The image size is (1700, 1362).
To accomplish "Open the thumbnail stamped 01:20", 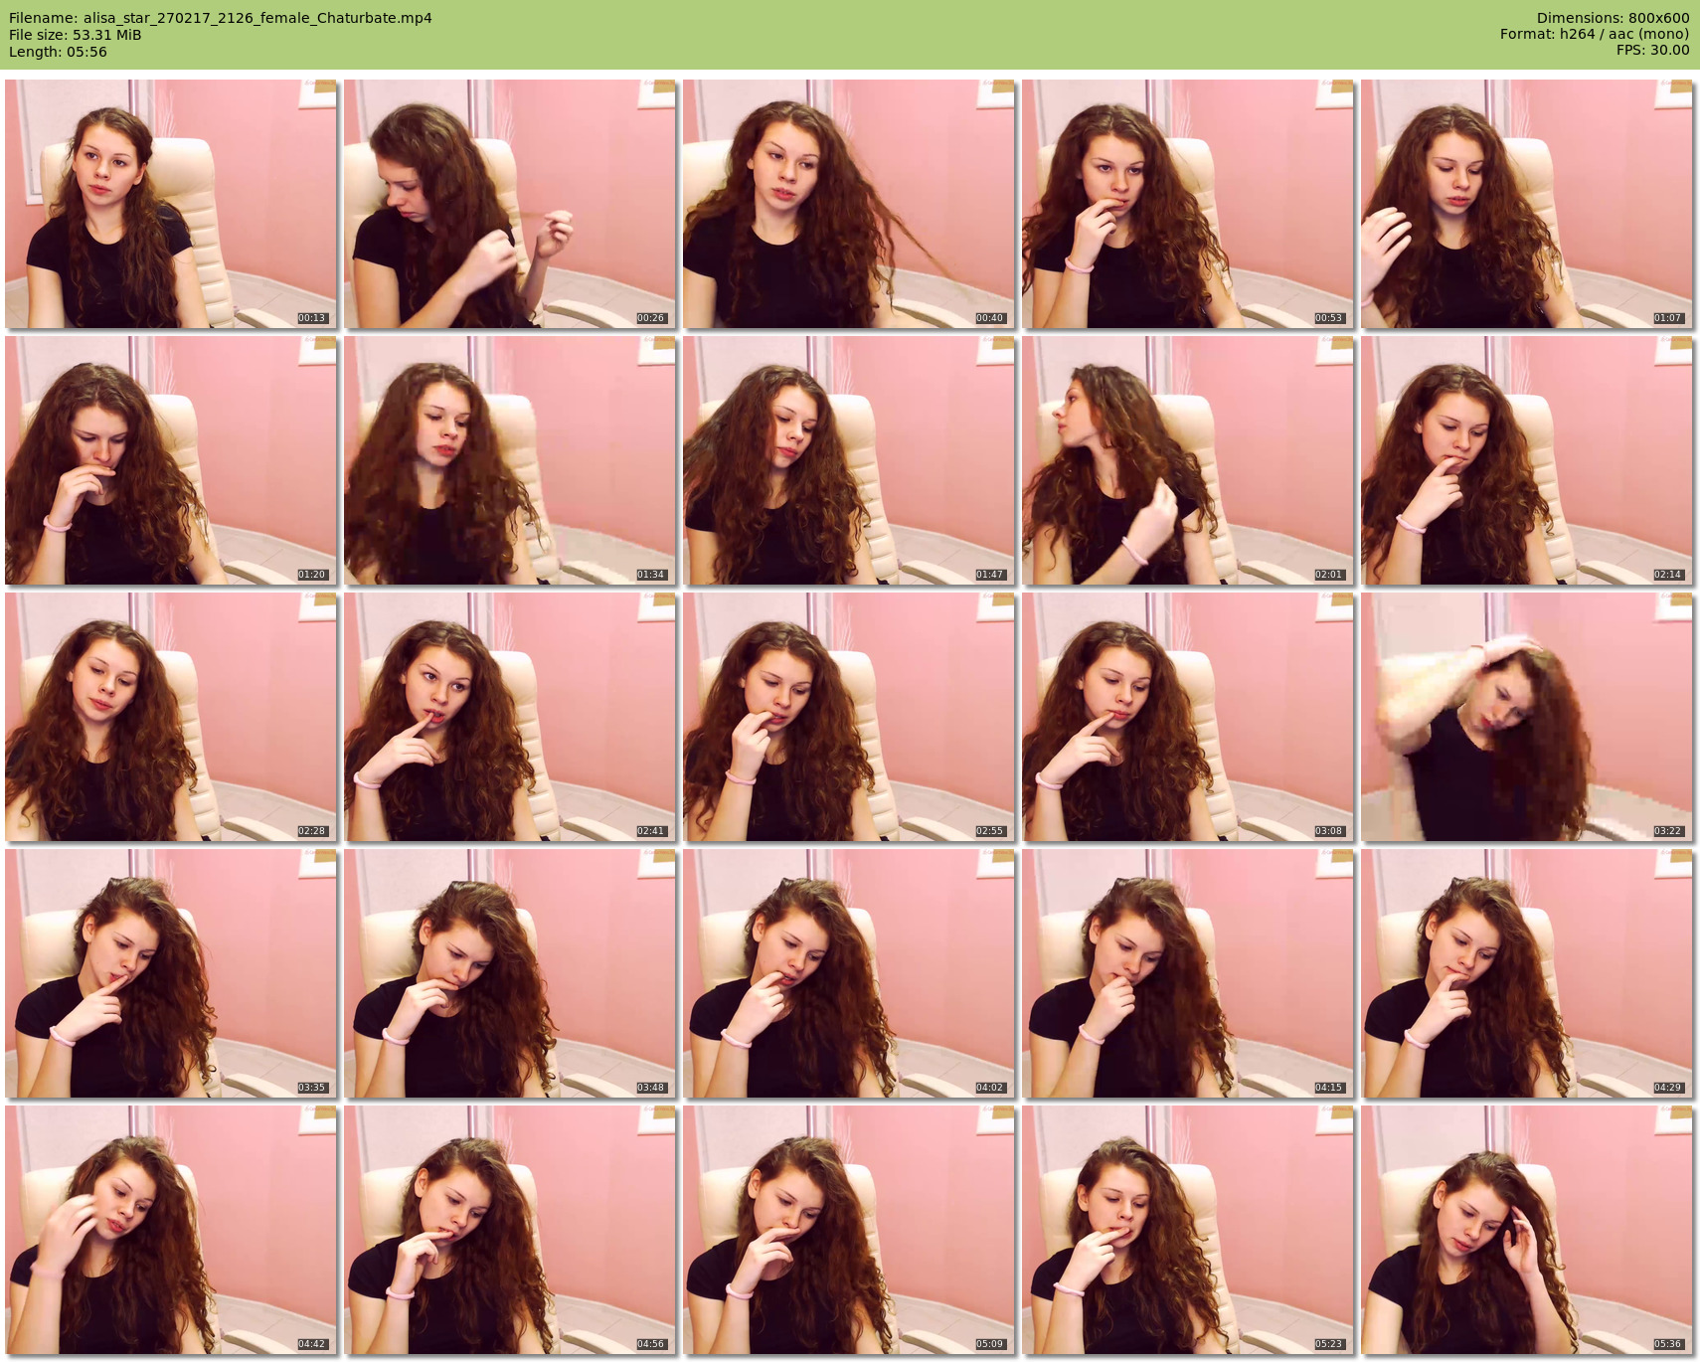I will pos(171,460).
